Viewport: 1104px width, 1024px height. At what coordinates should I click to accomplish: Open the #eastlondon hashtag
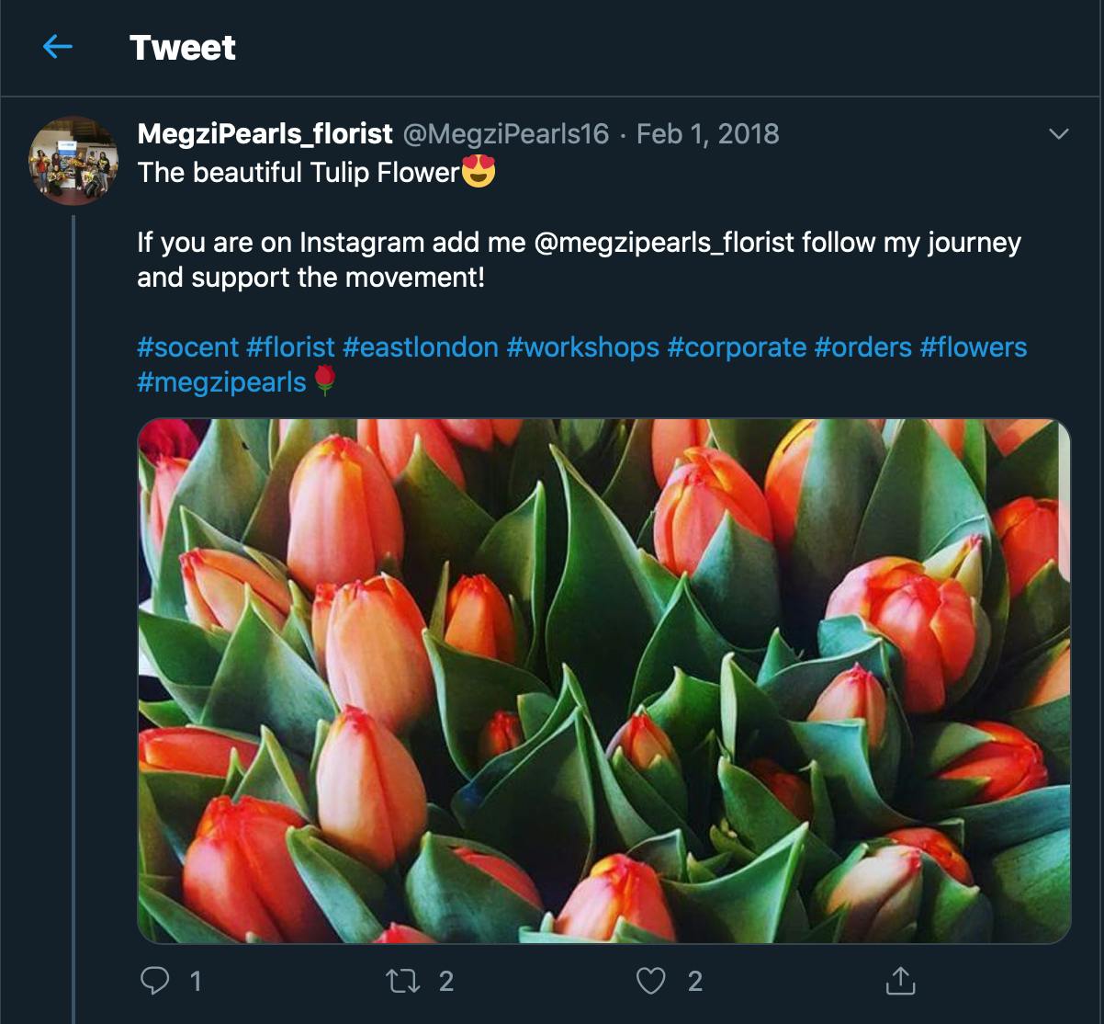click(421, 347)
